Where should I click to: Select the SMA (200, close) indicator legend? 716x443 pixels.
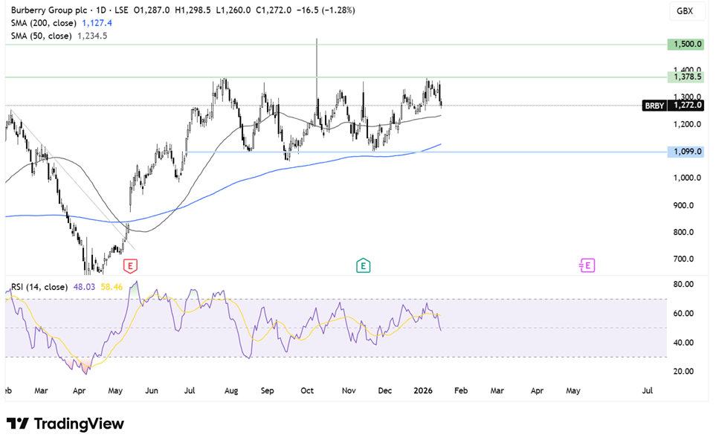tap(43, 23)
